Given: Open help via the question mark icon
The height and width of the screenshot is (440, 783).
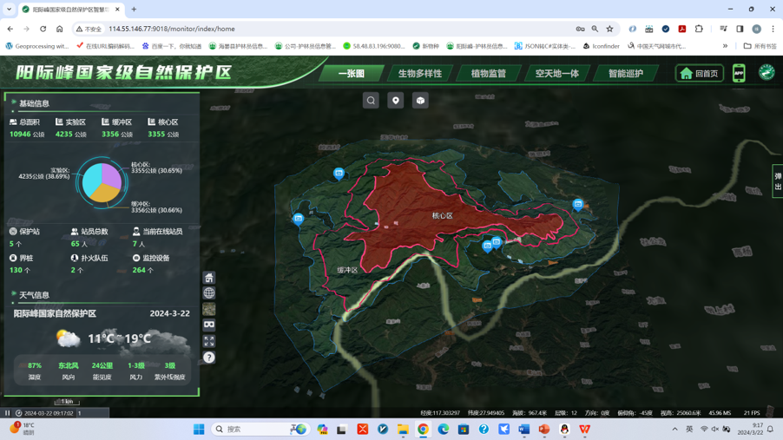Looking at the screenshot, I should (209, 358).
